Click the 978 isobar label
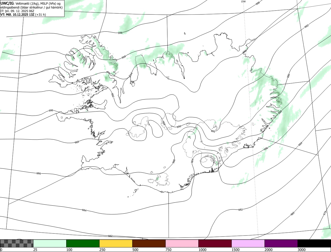Viewport: 331px width, 252px height. [325, 213]
